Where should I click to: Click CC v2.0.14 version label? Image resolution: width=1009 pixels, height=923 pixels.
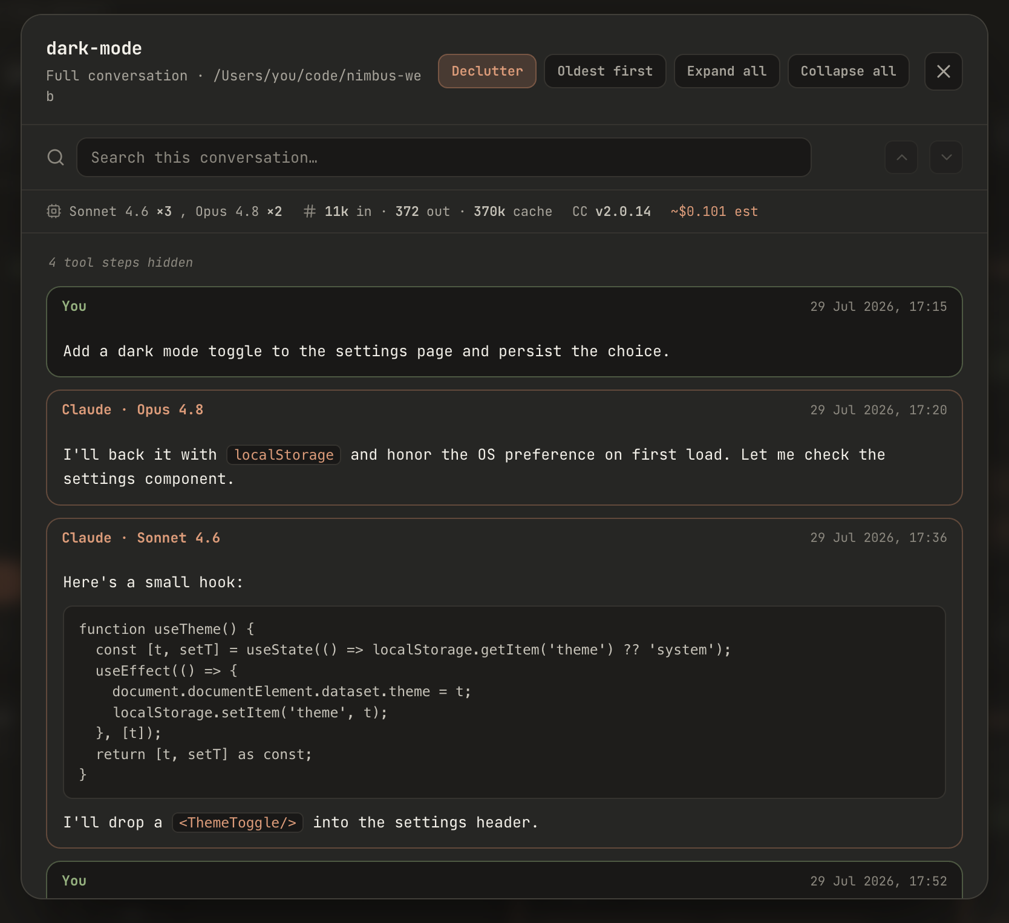(x=612, y=211)
